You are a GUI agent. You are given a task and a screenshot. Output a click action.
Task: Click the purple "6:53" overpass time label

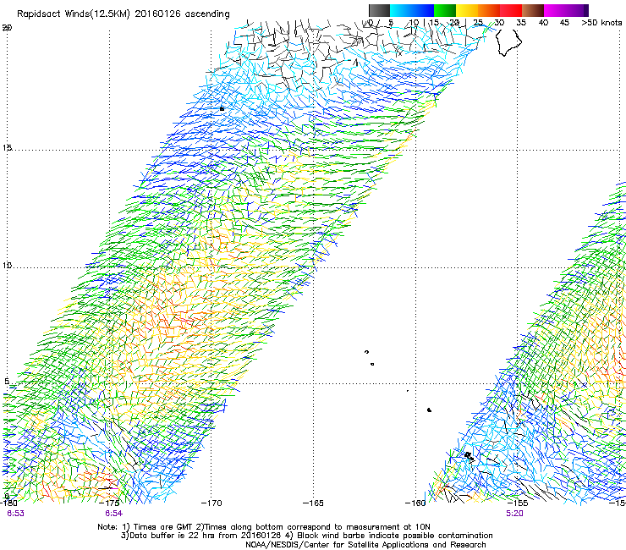coord(15,514)
